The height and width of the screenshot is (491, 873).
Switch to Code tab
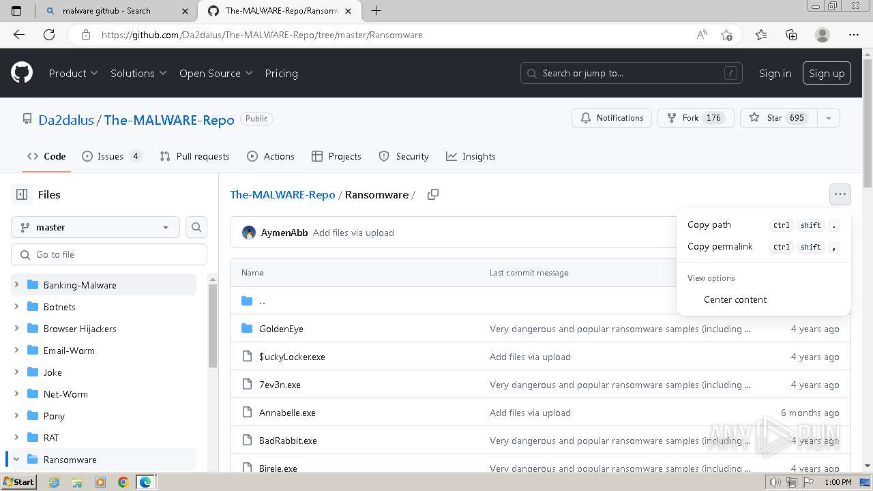click(x=46, y=156)
